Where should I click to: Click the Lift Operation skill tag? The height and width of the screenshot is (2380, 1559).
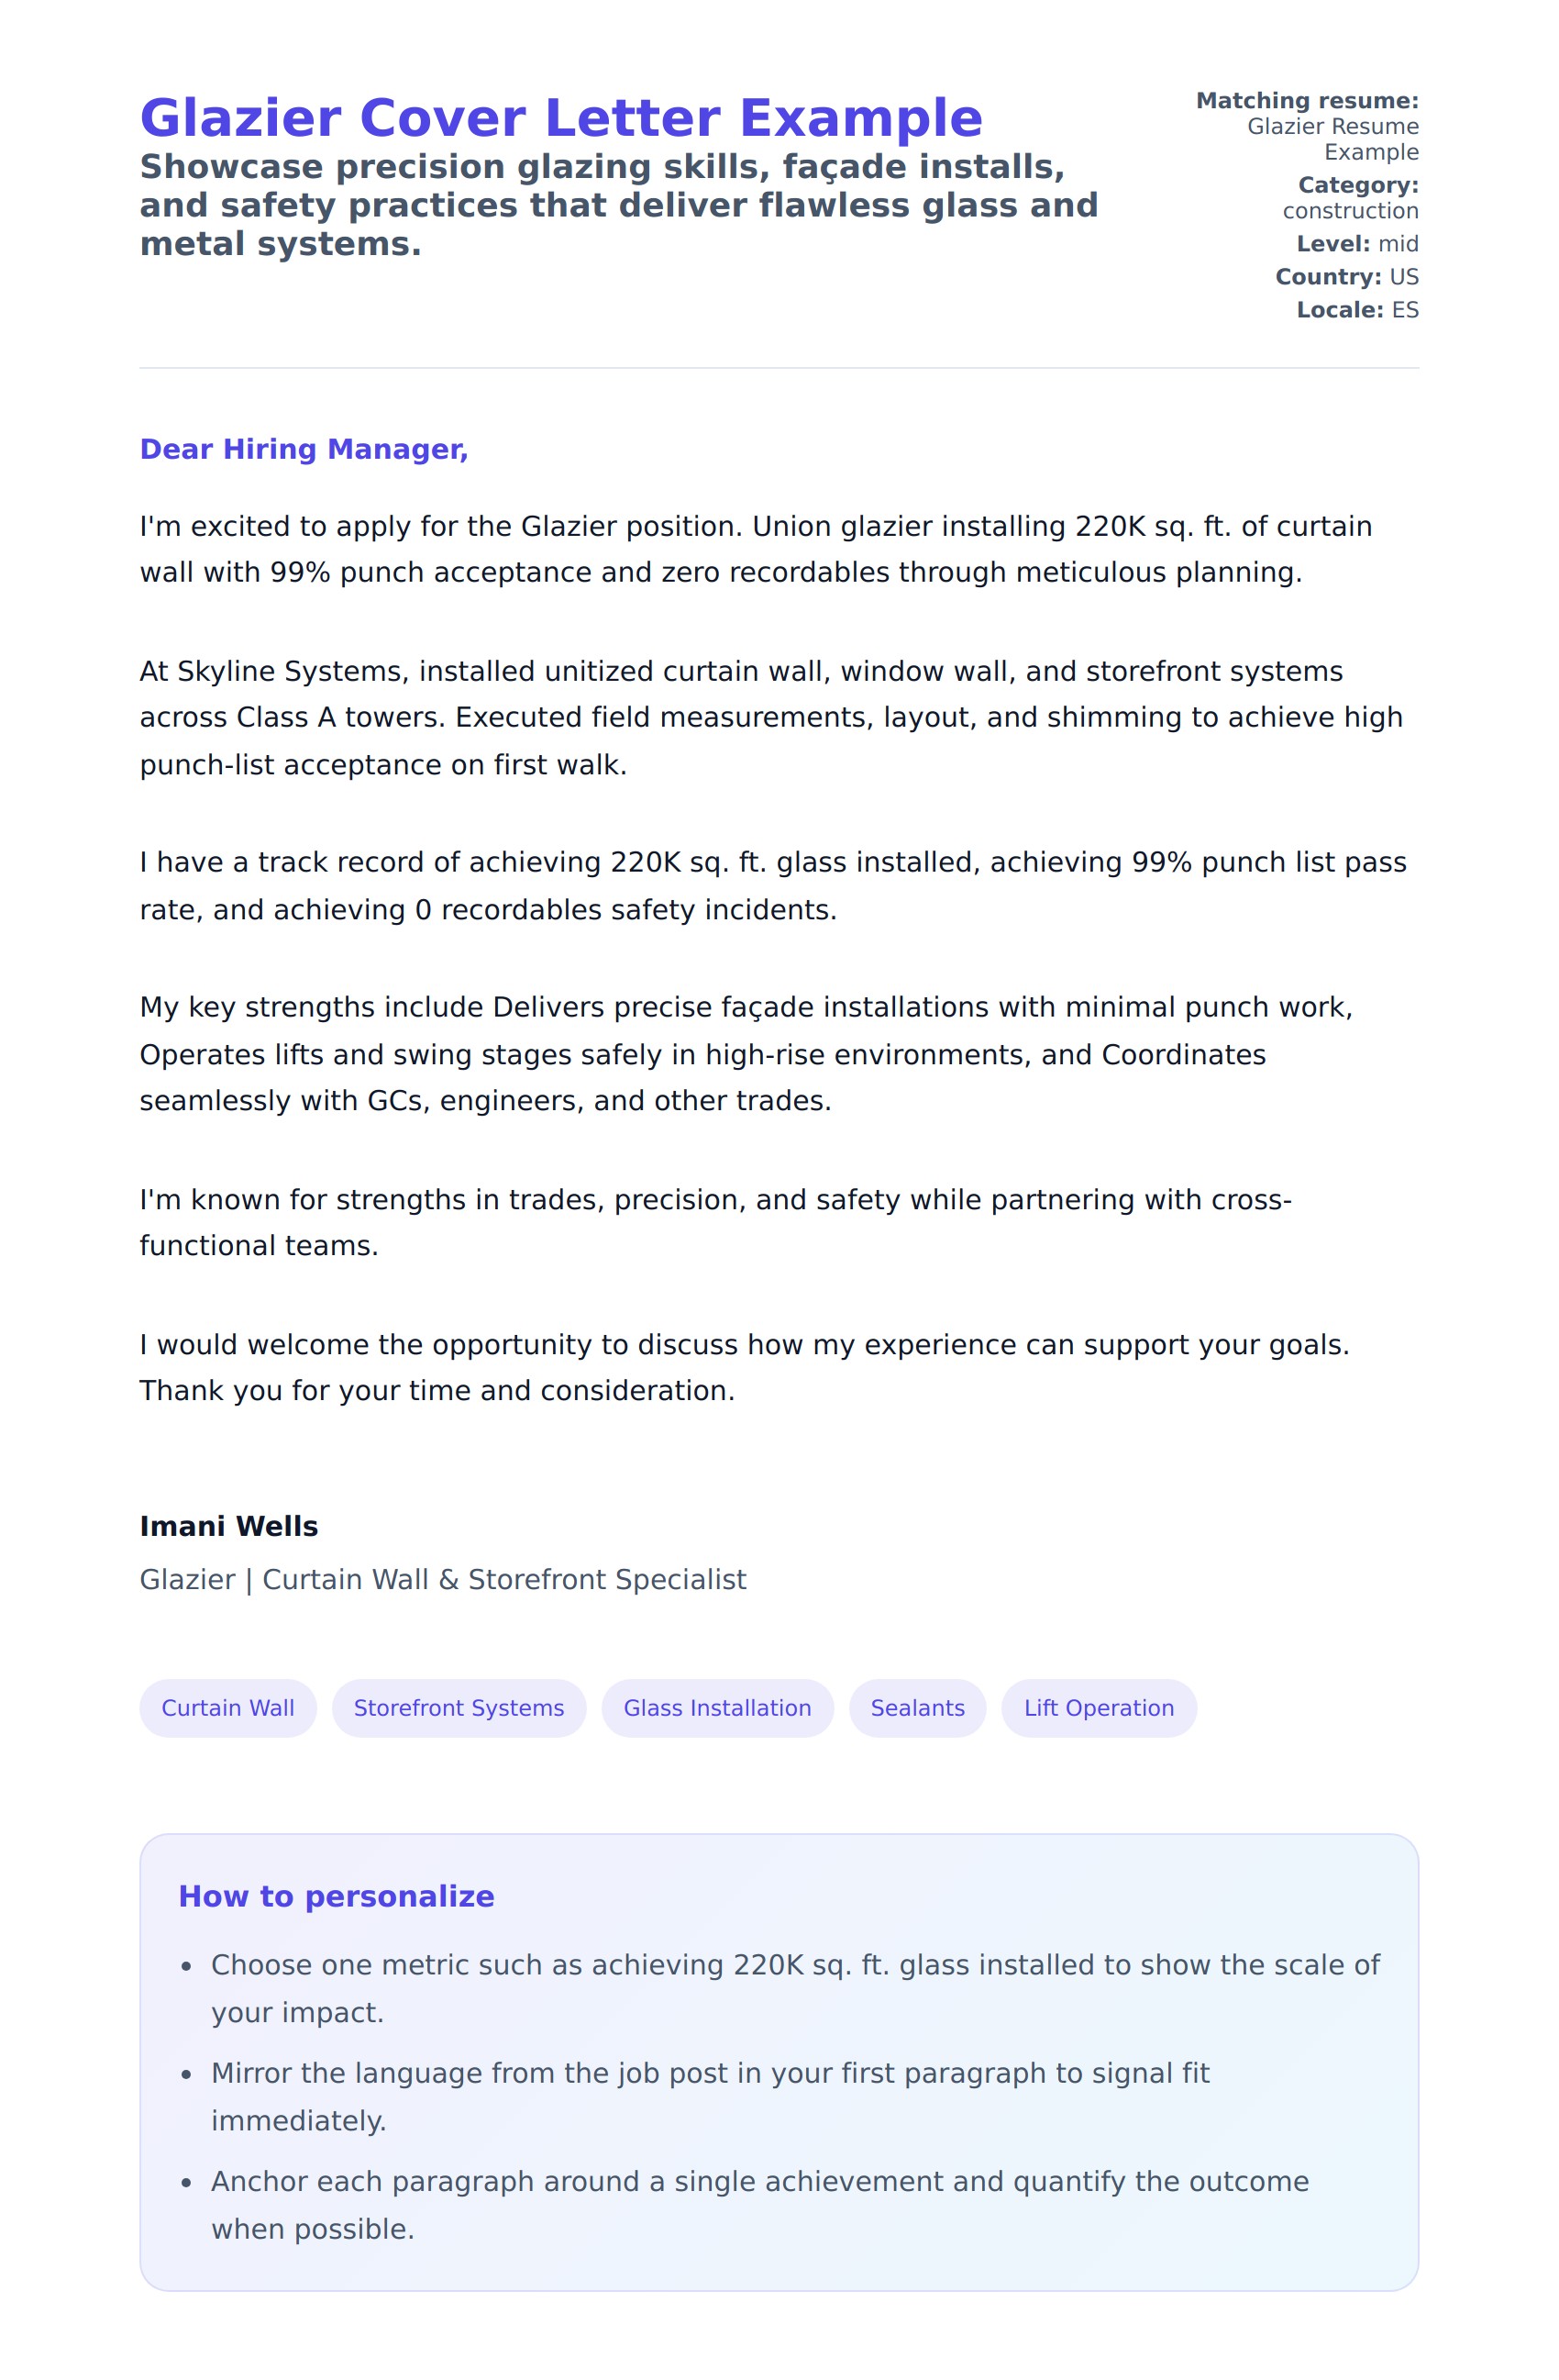(1099, 1708)
